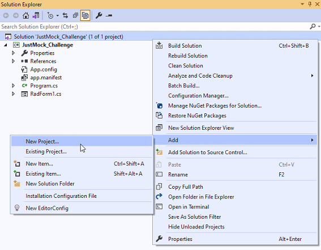This screenshot has height=250, width=321.
Task: Click Properties wrench icon in tree
Action: click(24, 53)
